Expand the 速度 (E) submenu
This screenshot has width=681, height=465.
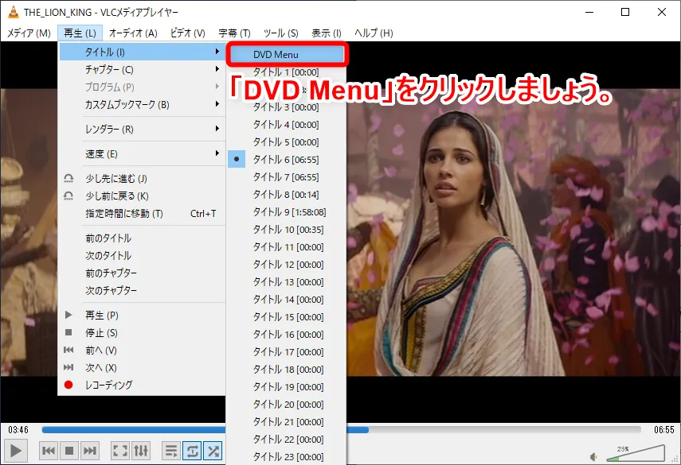tap(142, 154)
